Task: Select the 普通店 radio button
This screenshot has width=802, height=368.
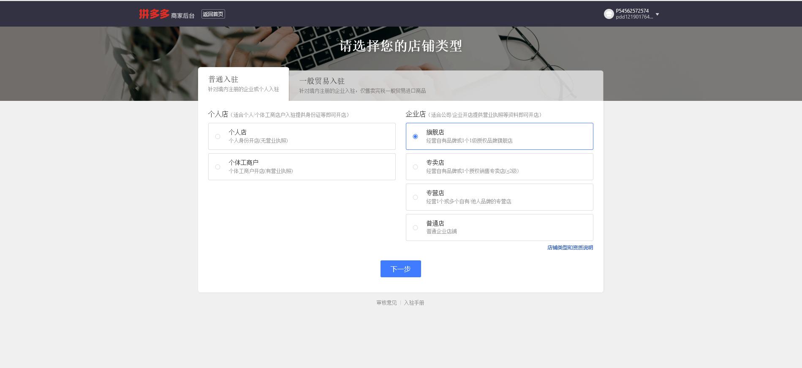Action: click(415, 227)
